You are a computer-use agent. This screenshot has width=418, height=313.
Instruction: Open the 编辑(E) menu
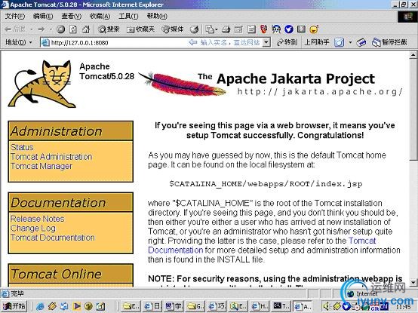coord(43,17)
